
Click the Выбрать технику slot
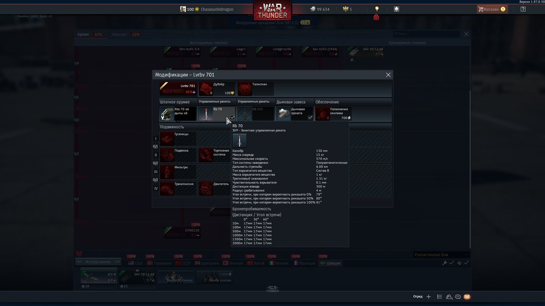tap(175, 277)
